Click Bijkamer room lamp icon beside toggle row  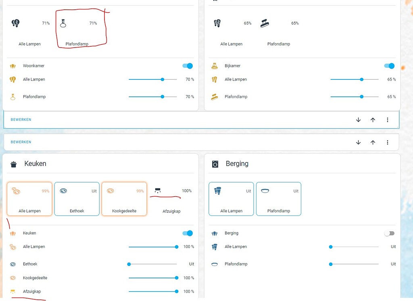215,66
